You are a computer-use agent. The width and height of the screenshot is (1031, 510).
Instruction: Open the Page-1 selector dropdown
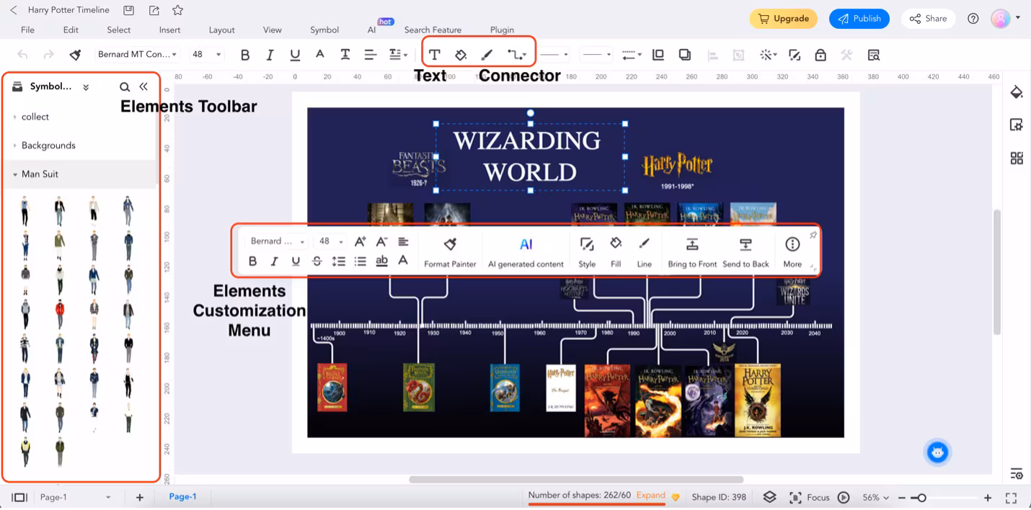(x=75, y=497)
